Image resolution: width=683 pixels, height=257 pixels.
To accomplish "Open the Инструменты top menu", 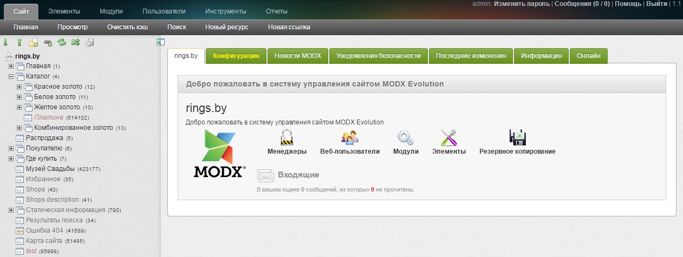I will click(x=226, y=11).
